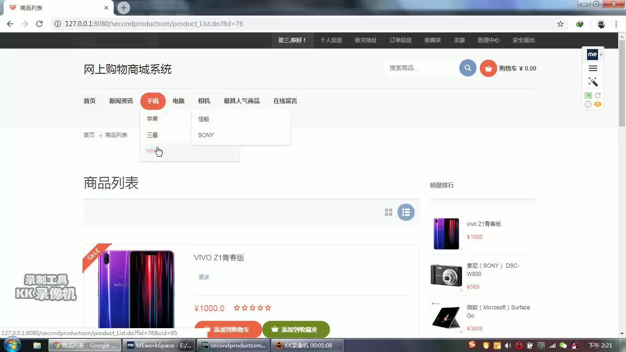Click 添加到收藏夹 button
626x352 pixels.
pyautogui.click(x=296, y=330)
